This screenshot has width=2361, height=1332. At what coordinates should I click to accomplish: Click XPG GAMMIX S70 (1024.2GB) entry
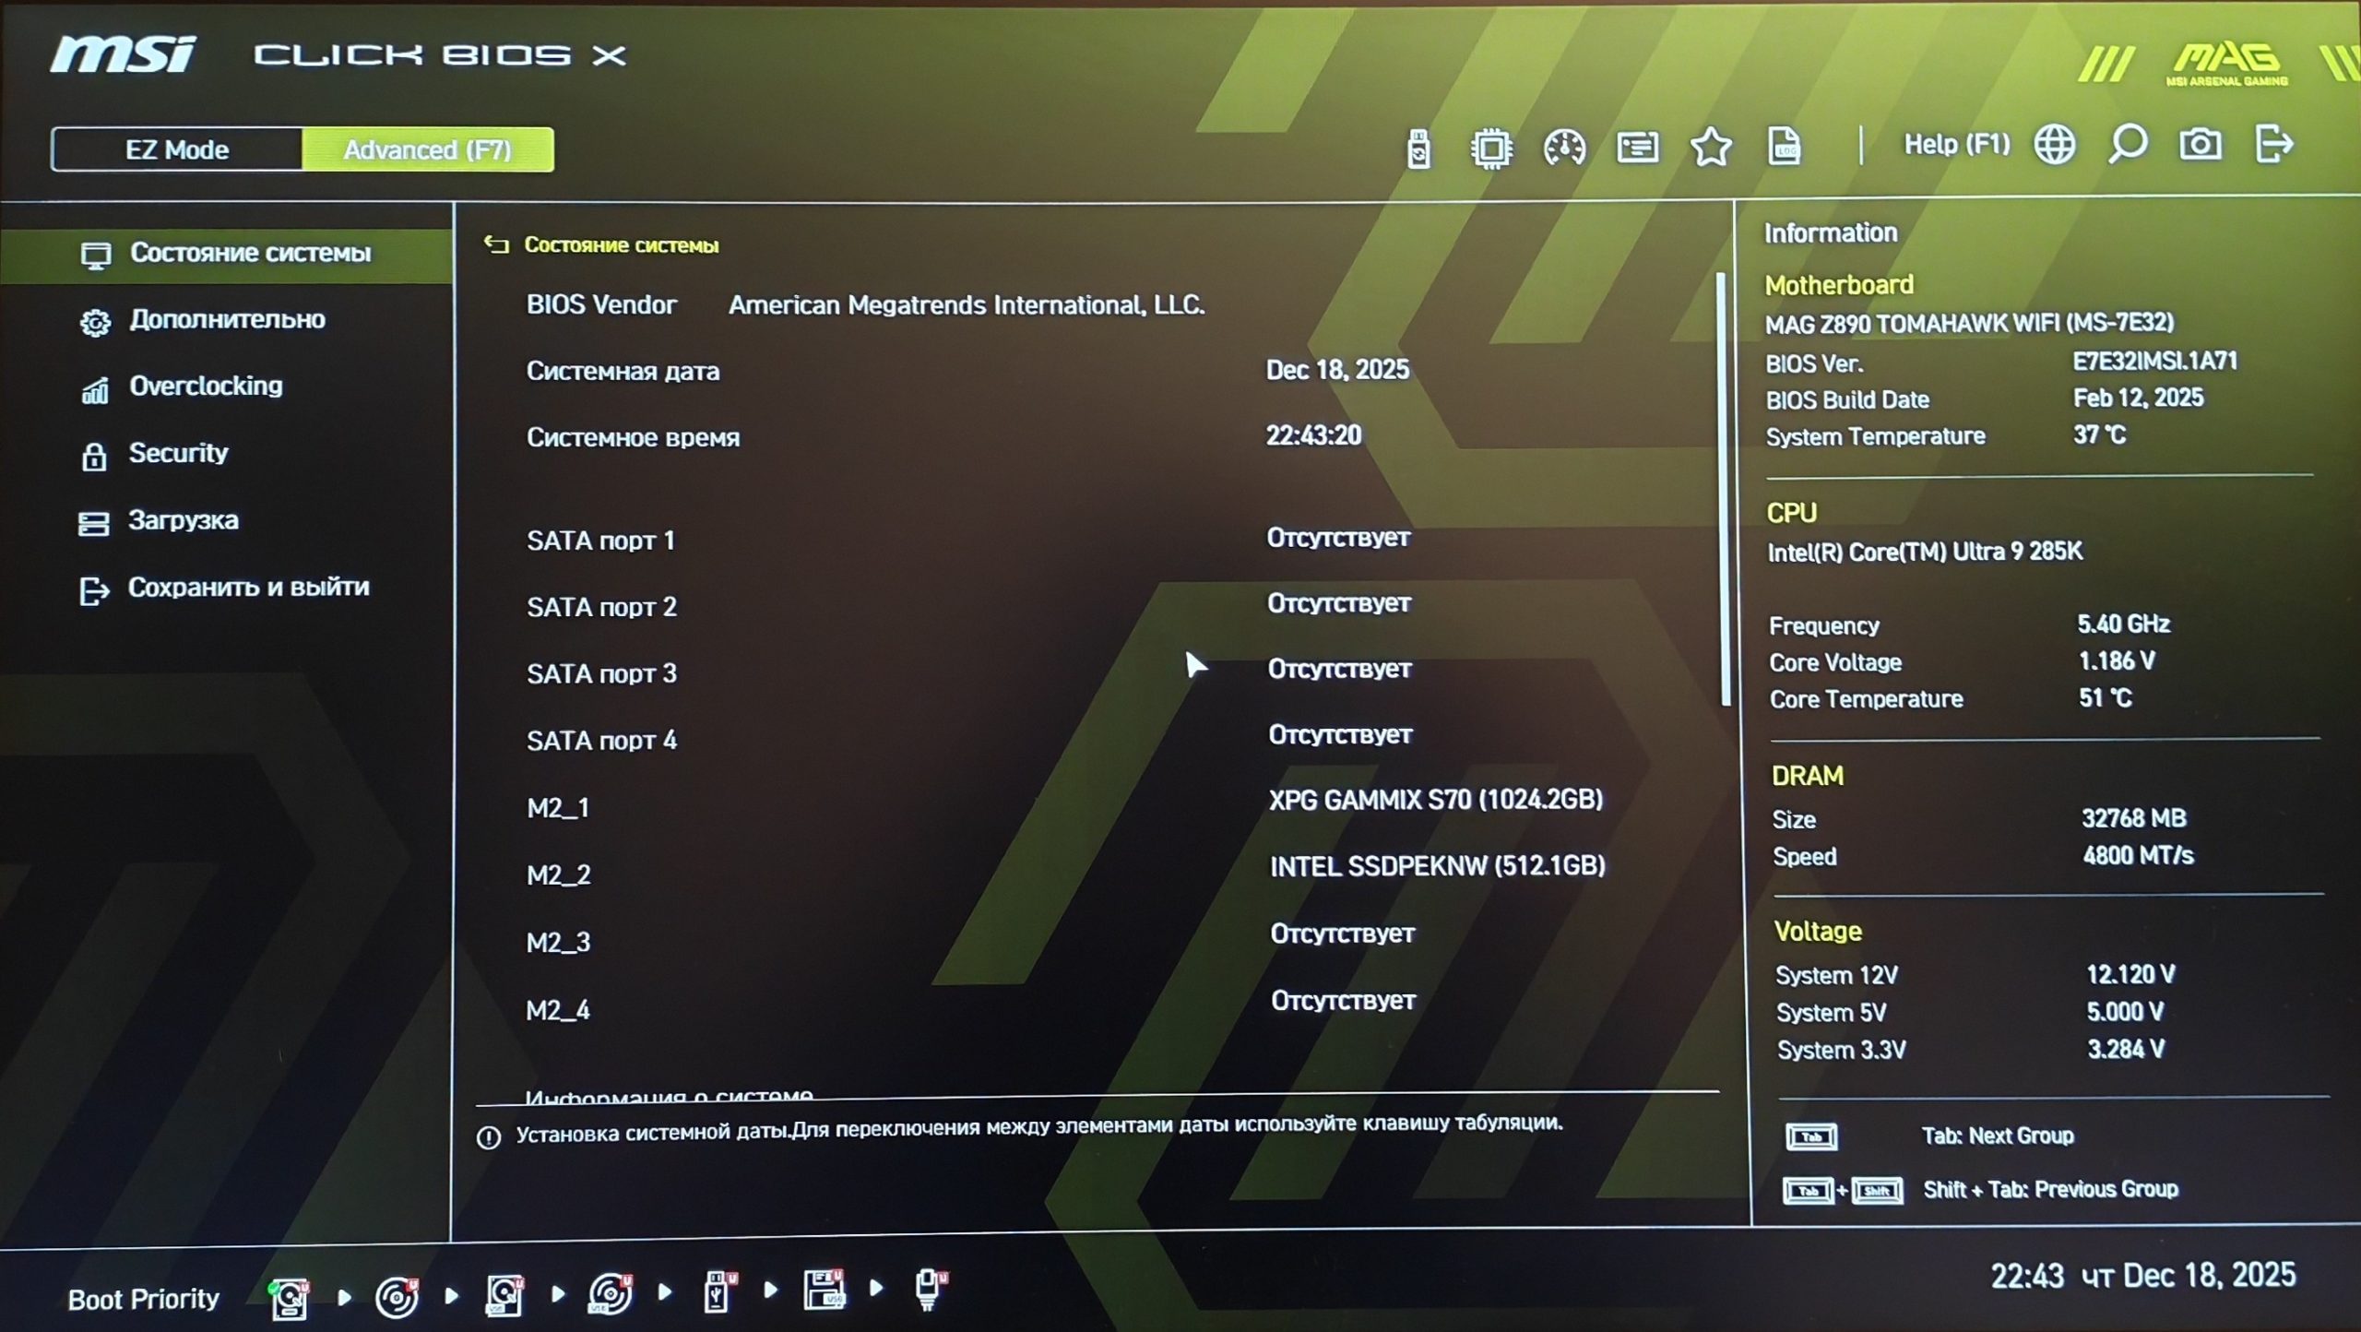pyautogui.click(x=1436, y=800)
